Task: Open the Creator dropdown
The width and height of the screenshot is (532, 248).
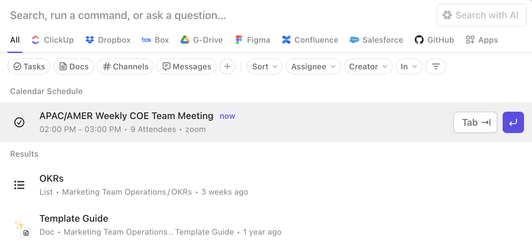Action: 368,67
